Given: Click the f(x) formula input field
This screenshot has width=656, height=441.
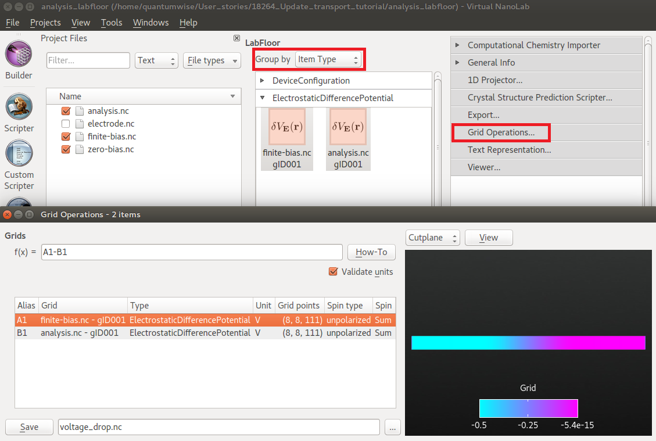Looking at the screenshot, I should 192,252.
